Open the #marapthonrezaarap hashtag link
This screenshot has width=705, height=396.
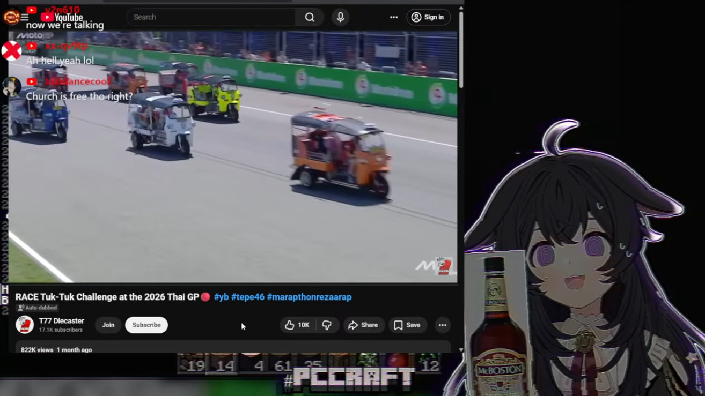309,297
